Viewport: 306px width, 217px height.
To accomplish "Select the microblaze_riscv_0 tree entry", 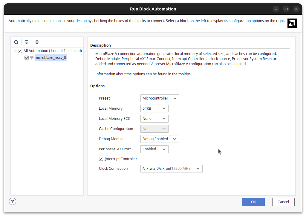I will (x=51, y=57).
